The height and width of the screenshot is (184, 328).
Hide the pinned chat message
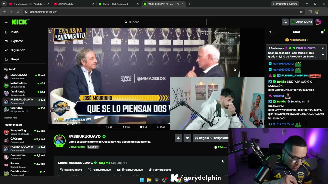click(x=323, y=48)
